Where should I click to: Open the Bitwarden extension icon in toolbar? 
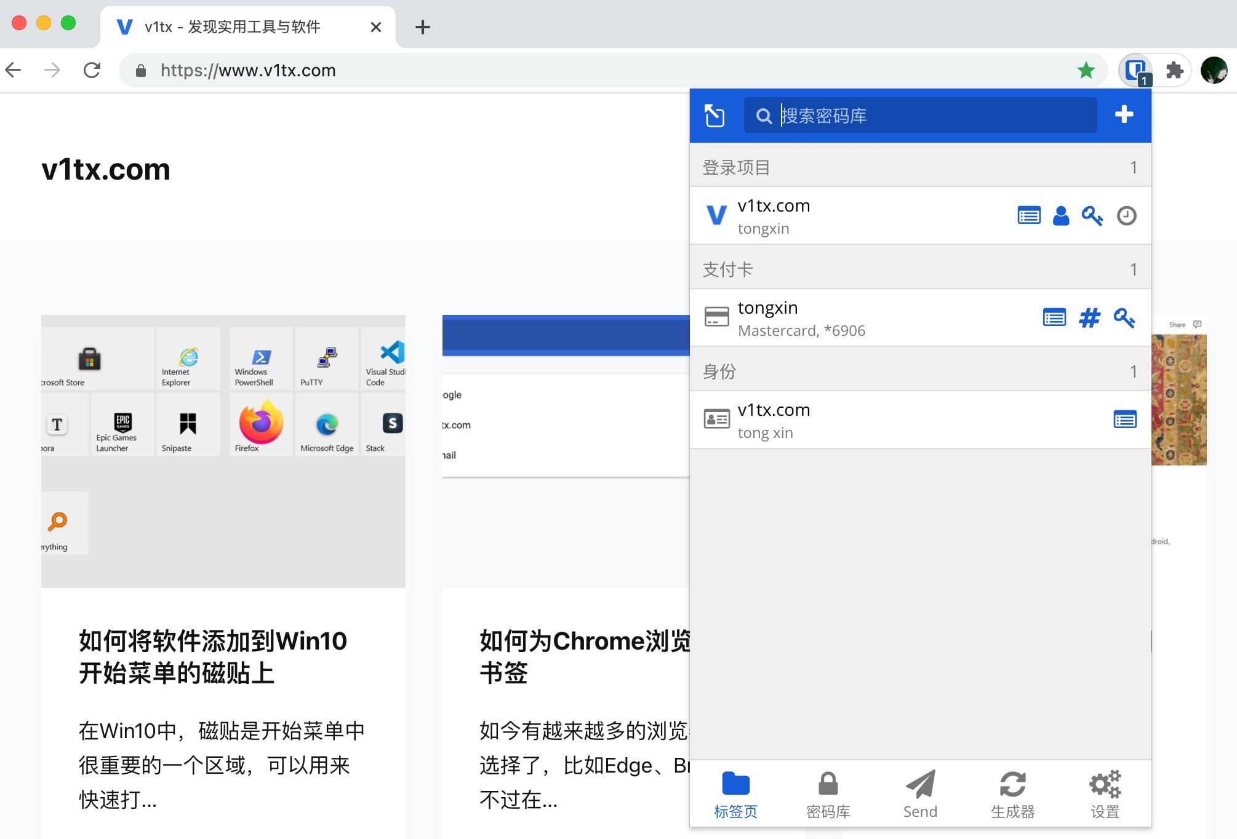pos(1135,70)
